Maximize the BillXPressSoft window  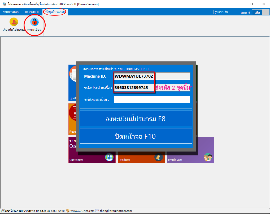[251, 4]
